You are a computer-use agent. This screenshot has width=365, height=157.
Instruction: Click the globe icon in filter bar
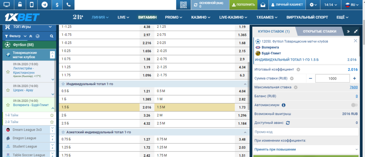pos(38,36)
